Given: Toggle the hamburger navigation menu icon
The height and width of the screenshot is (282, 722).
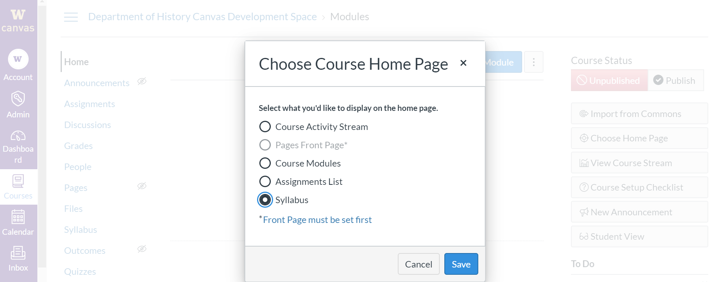Looking at the screenshot, I should (x=71, y=17).
